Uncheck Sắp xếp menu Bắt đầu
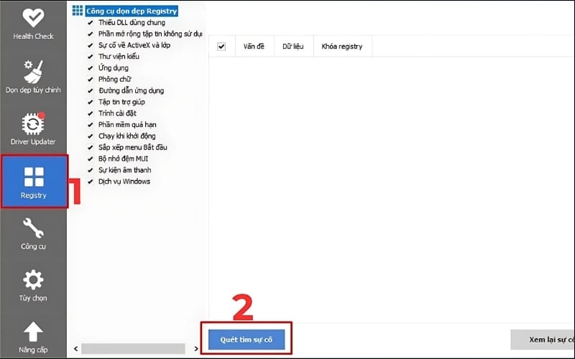 coord(91,148)
